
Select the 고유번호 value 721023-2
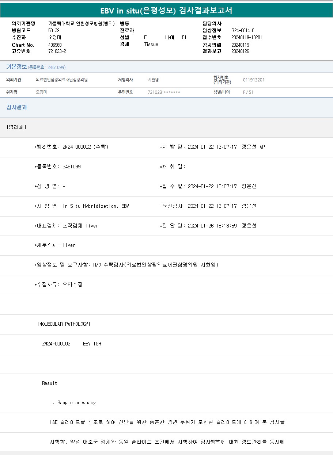57,51
